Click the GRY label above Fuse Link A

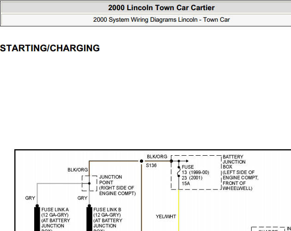30,198
